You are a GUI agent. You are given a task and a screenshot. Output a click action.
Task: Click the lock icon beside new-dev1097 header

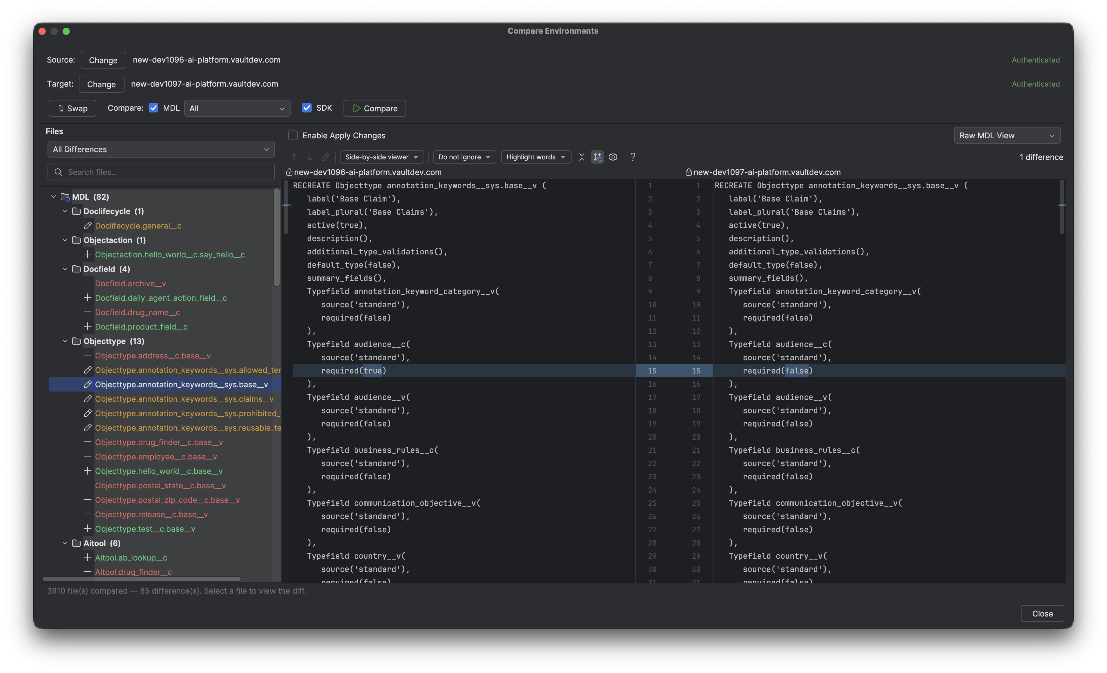pos(689,172)
